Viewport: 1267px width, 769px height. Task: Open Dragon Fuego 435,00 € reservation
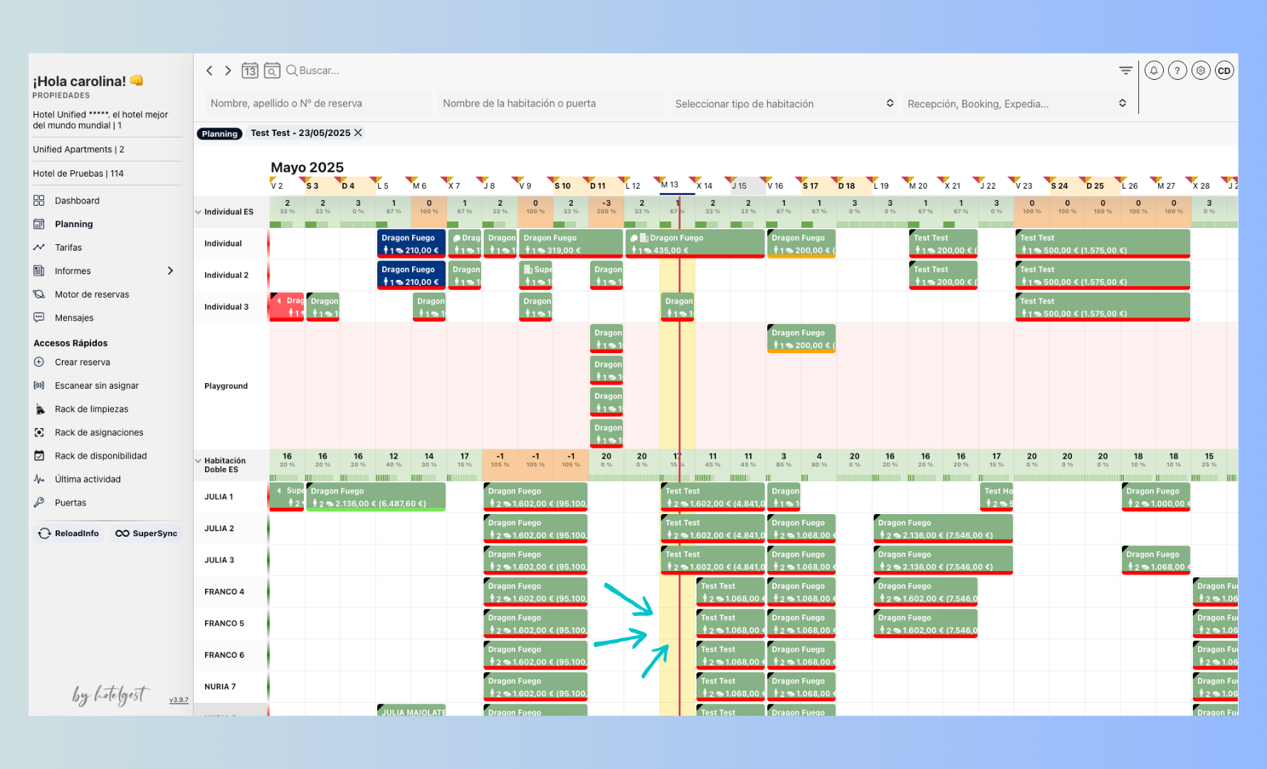coord(695,244)
